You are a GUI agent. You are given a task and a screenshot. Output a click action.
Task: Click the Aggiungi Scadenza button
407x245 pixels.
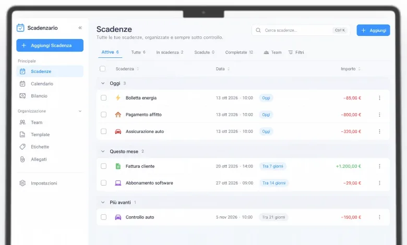pos(50,45)
